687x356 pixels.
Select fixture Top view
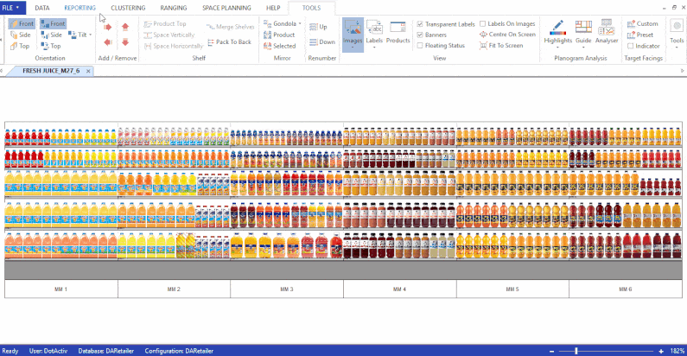click(51, 46)
